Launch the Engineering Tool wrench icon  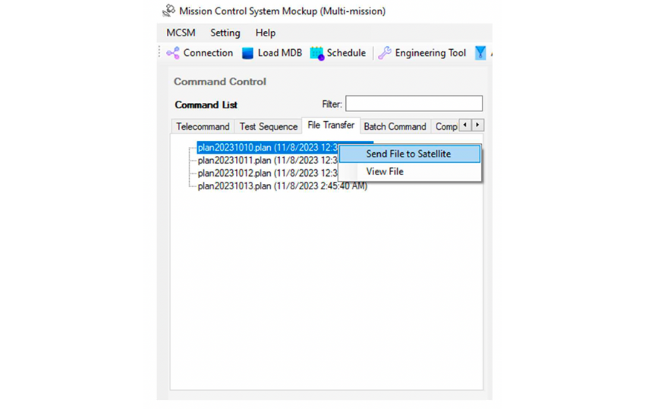(385, 53)
